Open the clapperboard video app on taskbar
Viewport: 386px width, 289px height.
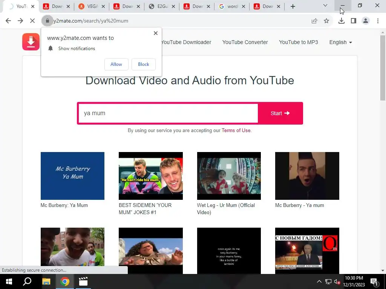[83, 281]
